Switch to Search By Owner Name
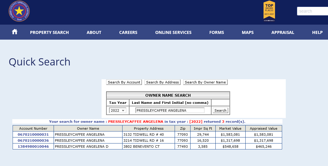Viewport: 328px width, 166px height. [205, 82]
